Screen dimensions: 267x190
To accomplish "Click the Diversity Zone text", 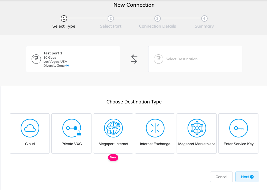I will coord(54,66).
